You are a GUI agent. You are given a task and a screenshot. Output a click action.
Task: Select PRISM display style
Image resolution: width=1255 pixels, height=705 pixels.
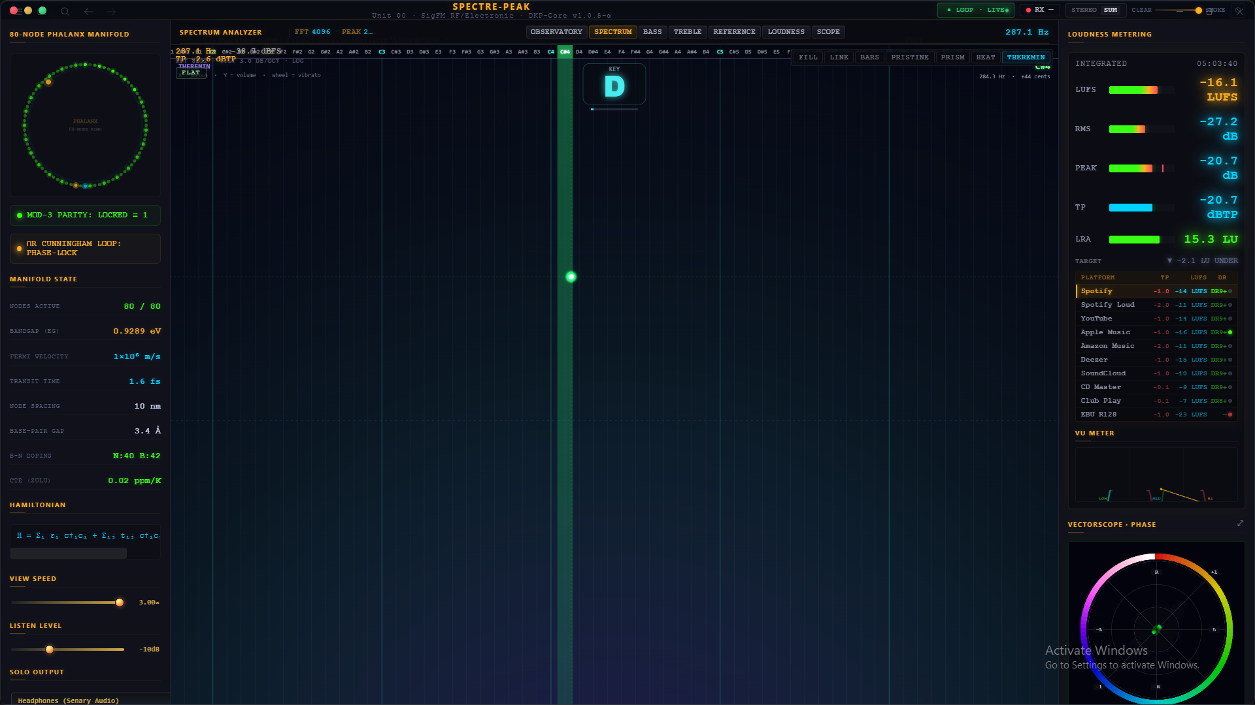tap(952, 57)
